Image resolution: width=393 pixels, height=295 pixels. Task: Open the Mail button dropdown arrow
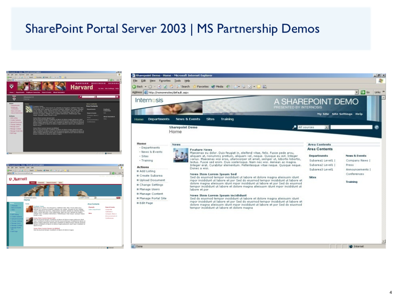point(239,86)
